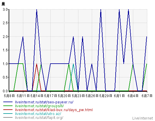Click the red legend line swatch
Viewport: 155px width, 121px height.
click(8, 110)
